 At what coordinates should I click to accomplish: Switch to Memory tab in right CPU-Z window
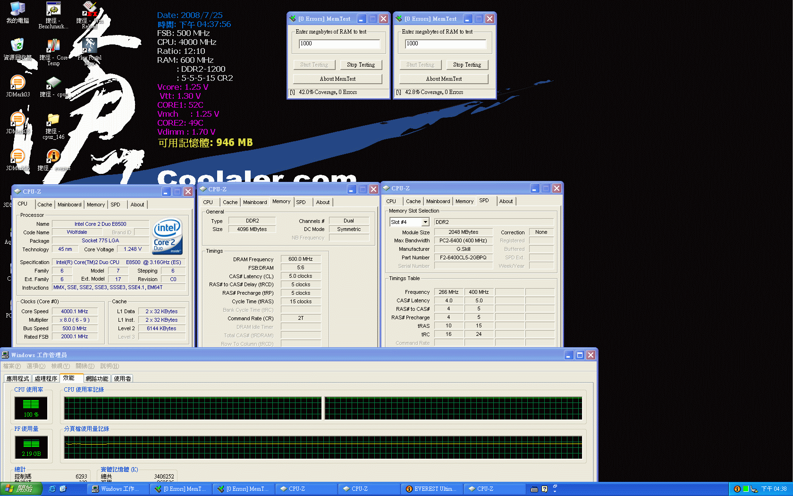(x=464, y=201)
